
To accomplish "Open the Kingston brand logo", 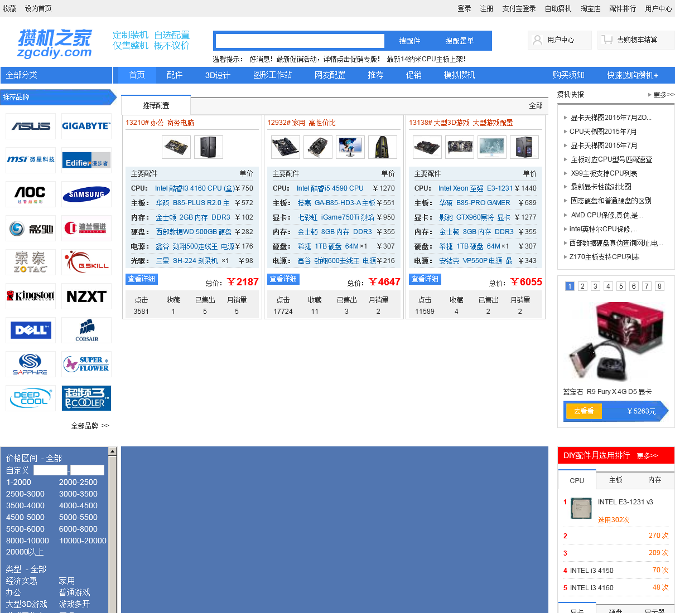I will click(31, 296).
